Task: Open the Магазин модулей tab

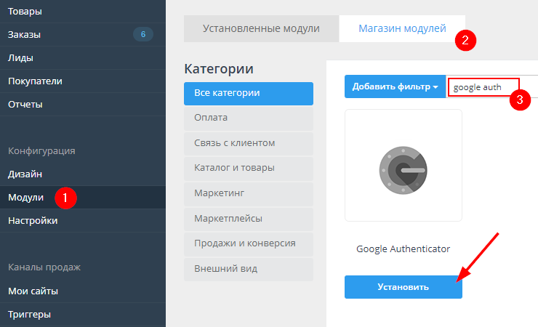Action: point(402,29)
